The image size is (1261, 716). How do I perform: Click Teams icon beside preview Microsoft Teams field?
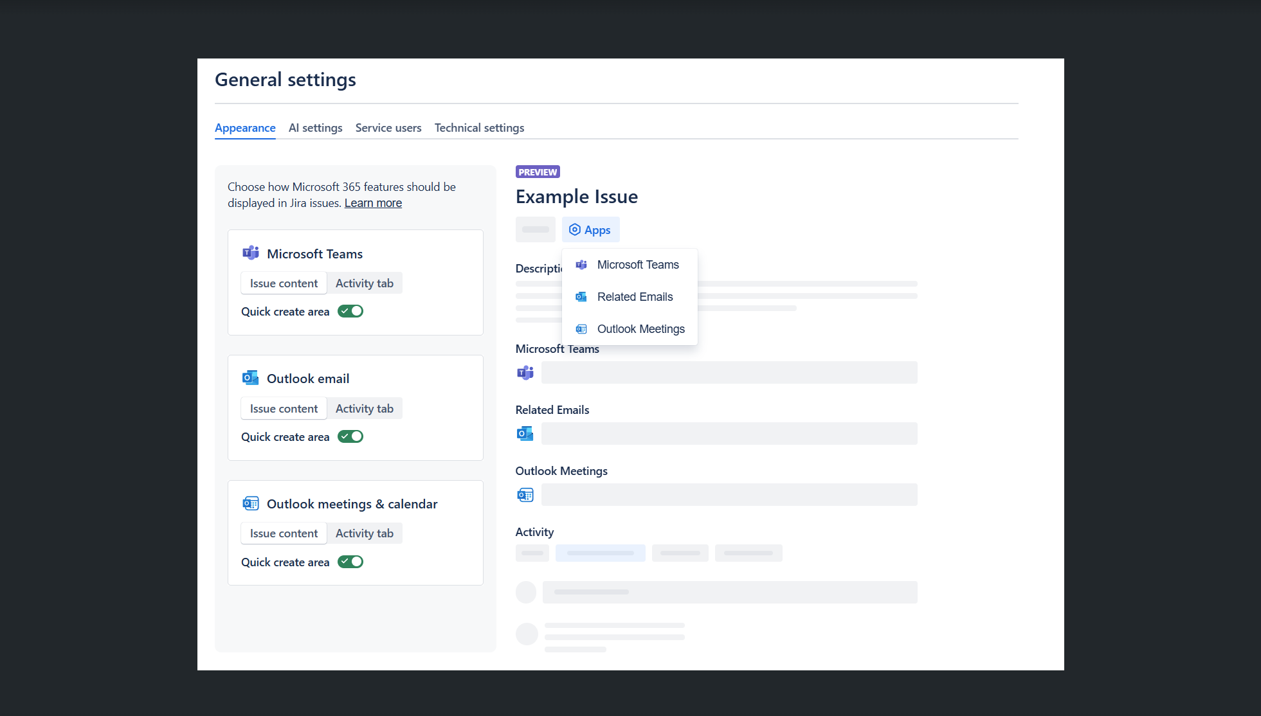pyautogui.click(x=525, y=373)
